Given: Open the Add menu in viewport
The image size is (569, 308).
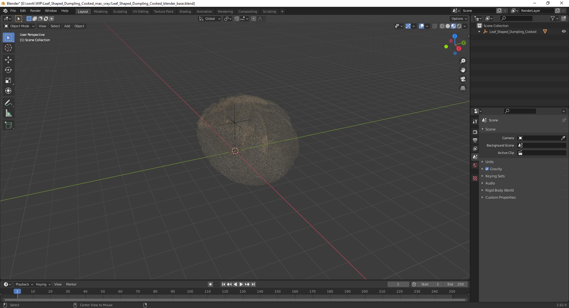Looking at the screenshot, I should point(67,26).
